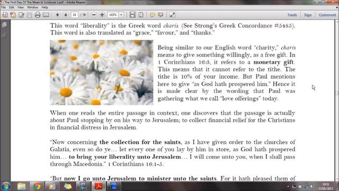Open the zoom level dropdown arrow
Screen dimensions: 339x191
click(x=121, y=15)
